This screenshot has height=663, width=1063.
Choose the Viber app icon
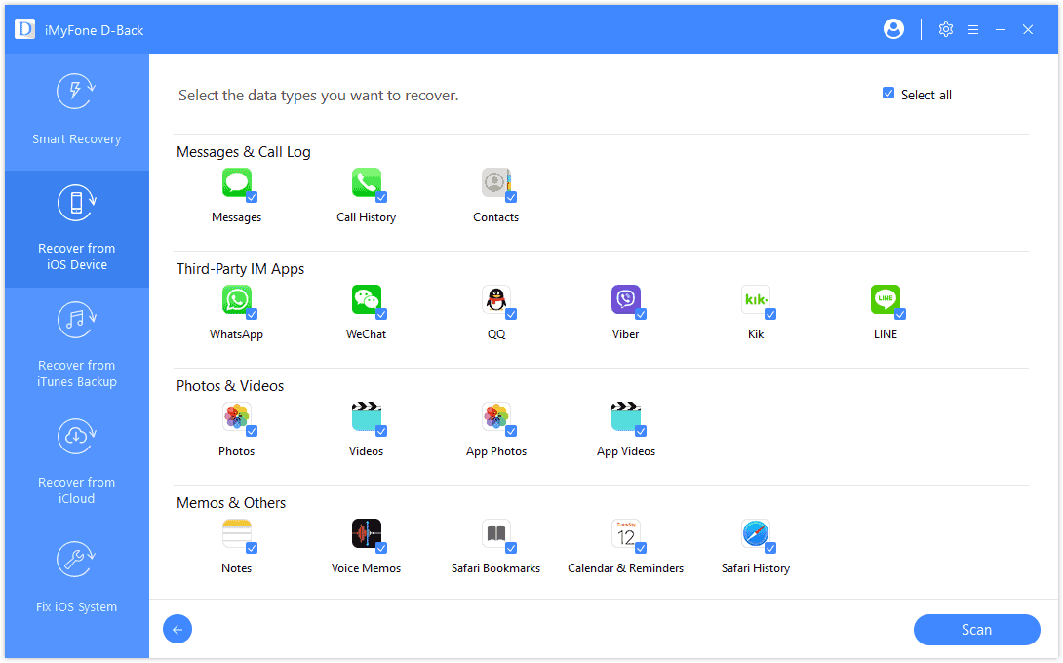(625, 299)
